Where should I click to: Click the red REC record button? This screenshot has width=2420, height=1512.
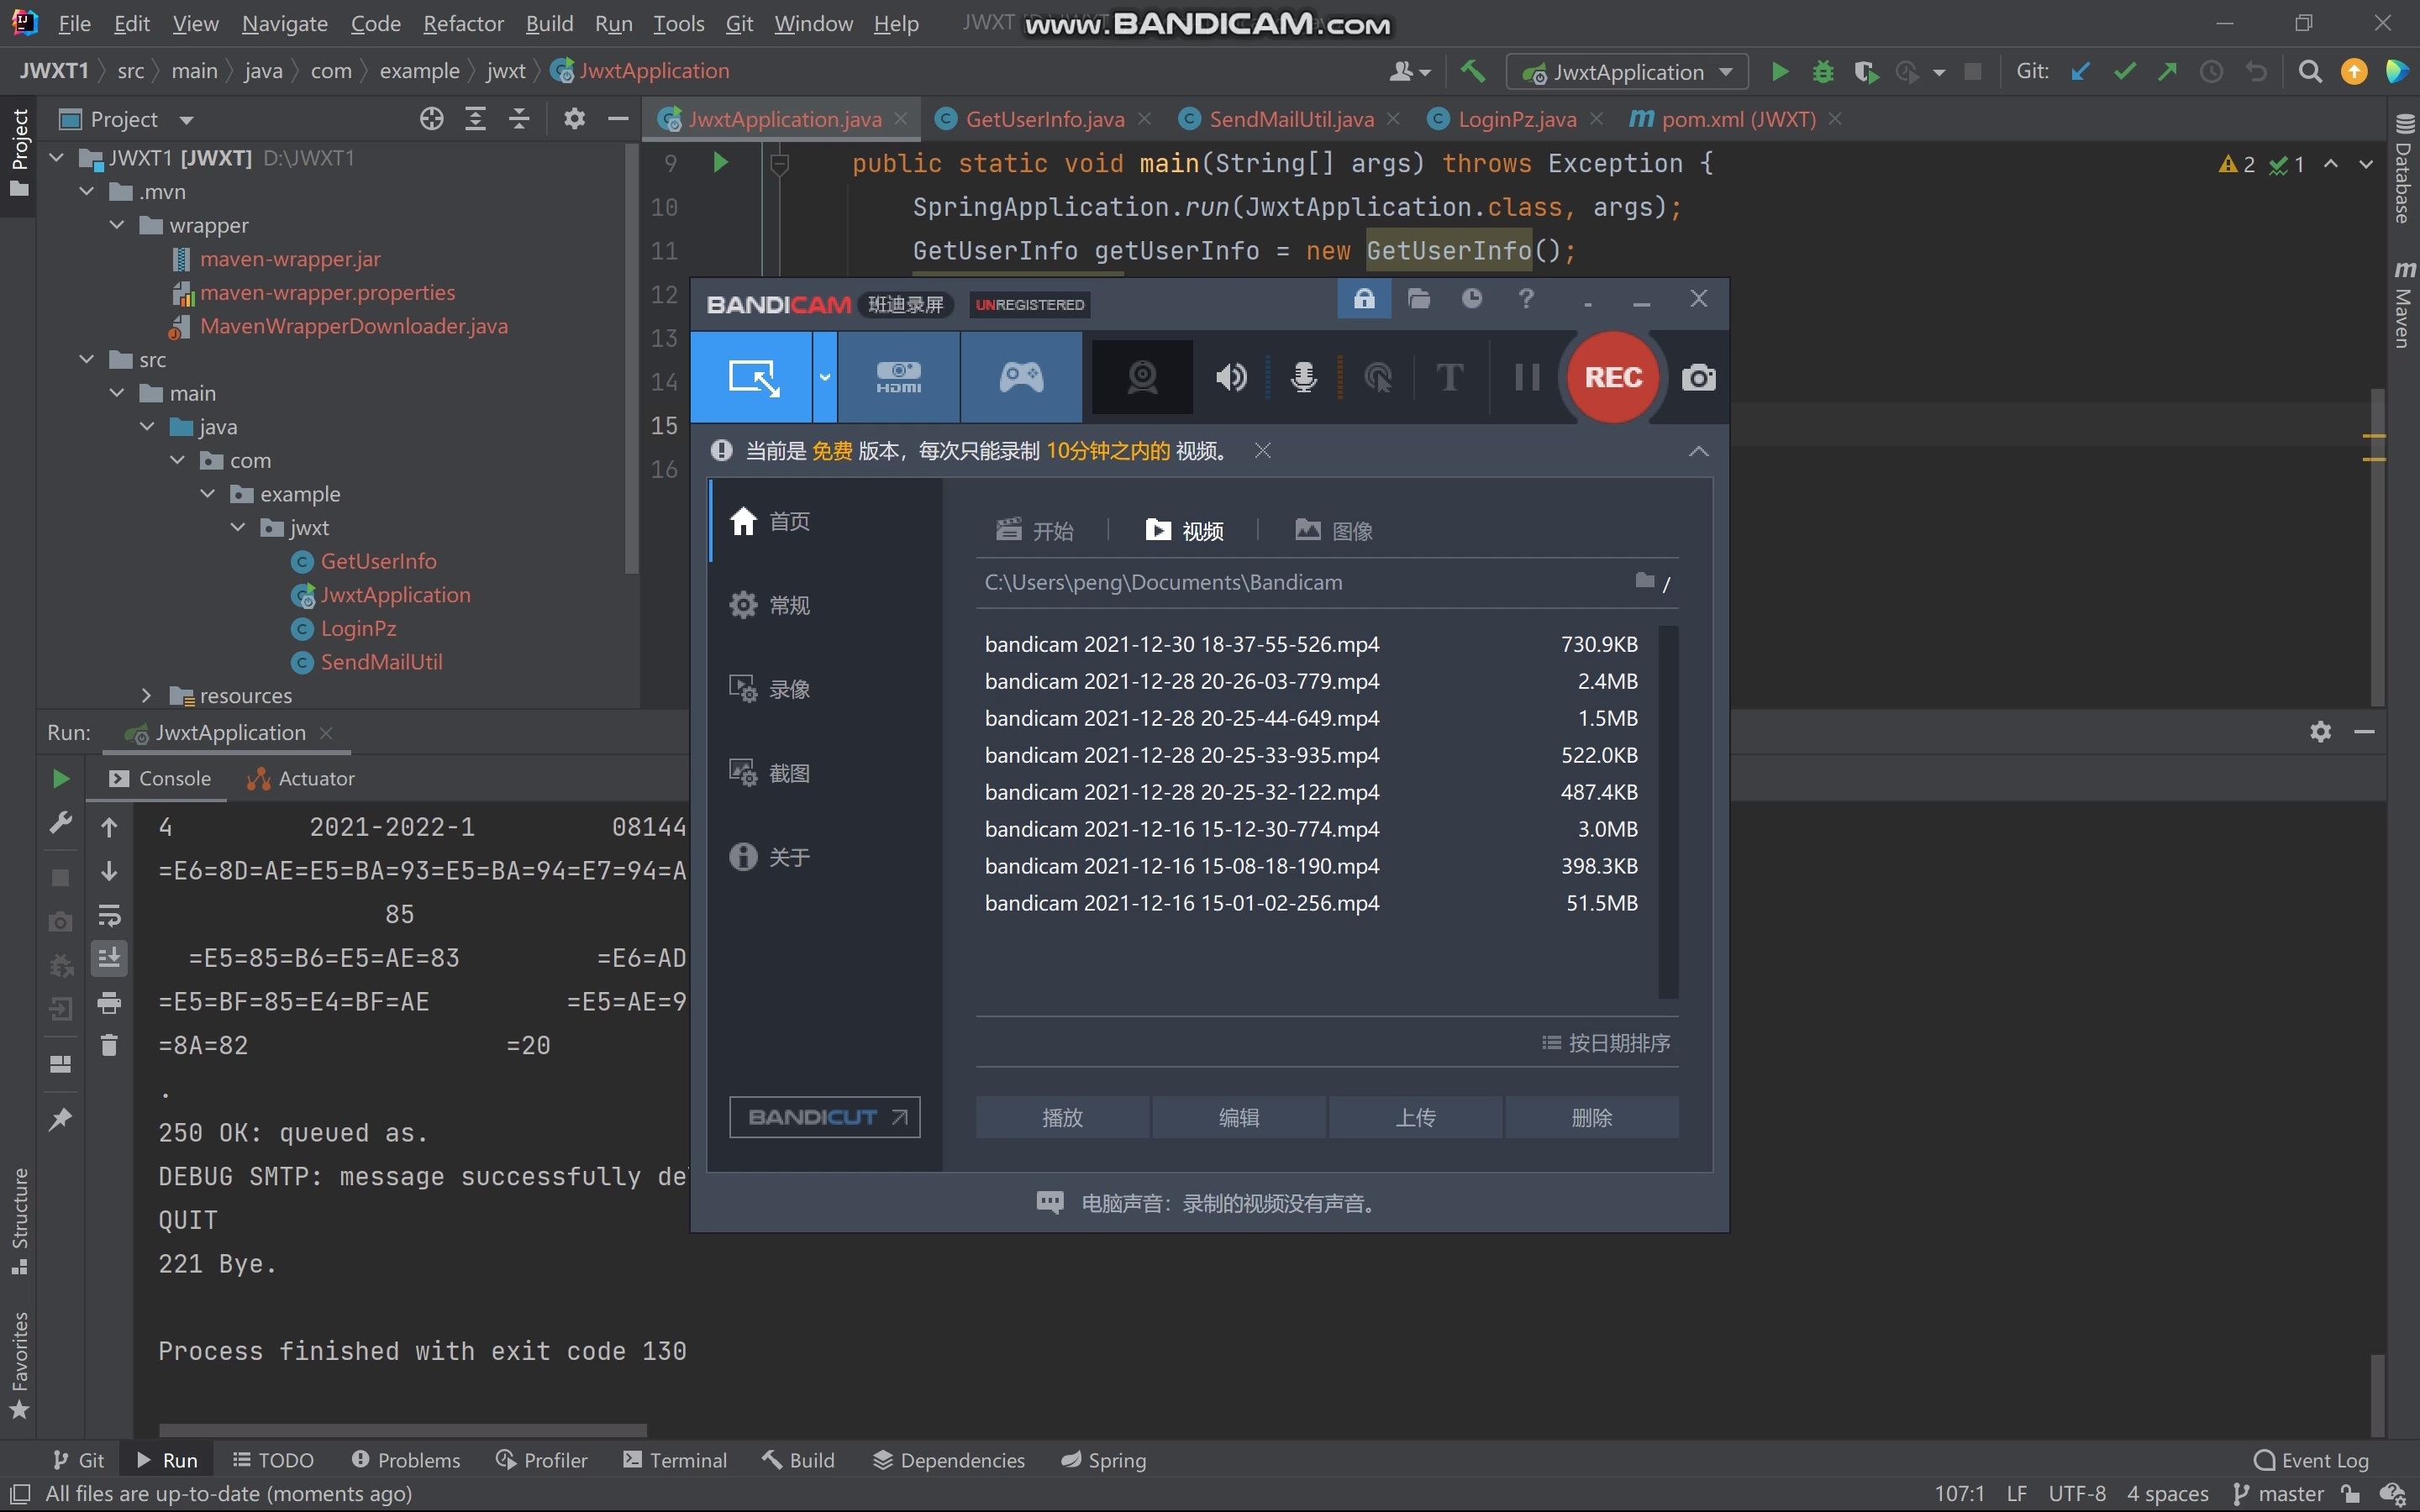[x=1612, y=377]
